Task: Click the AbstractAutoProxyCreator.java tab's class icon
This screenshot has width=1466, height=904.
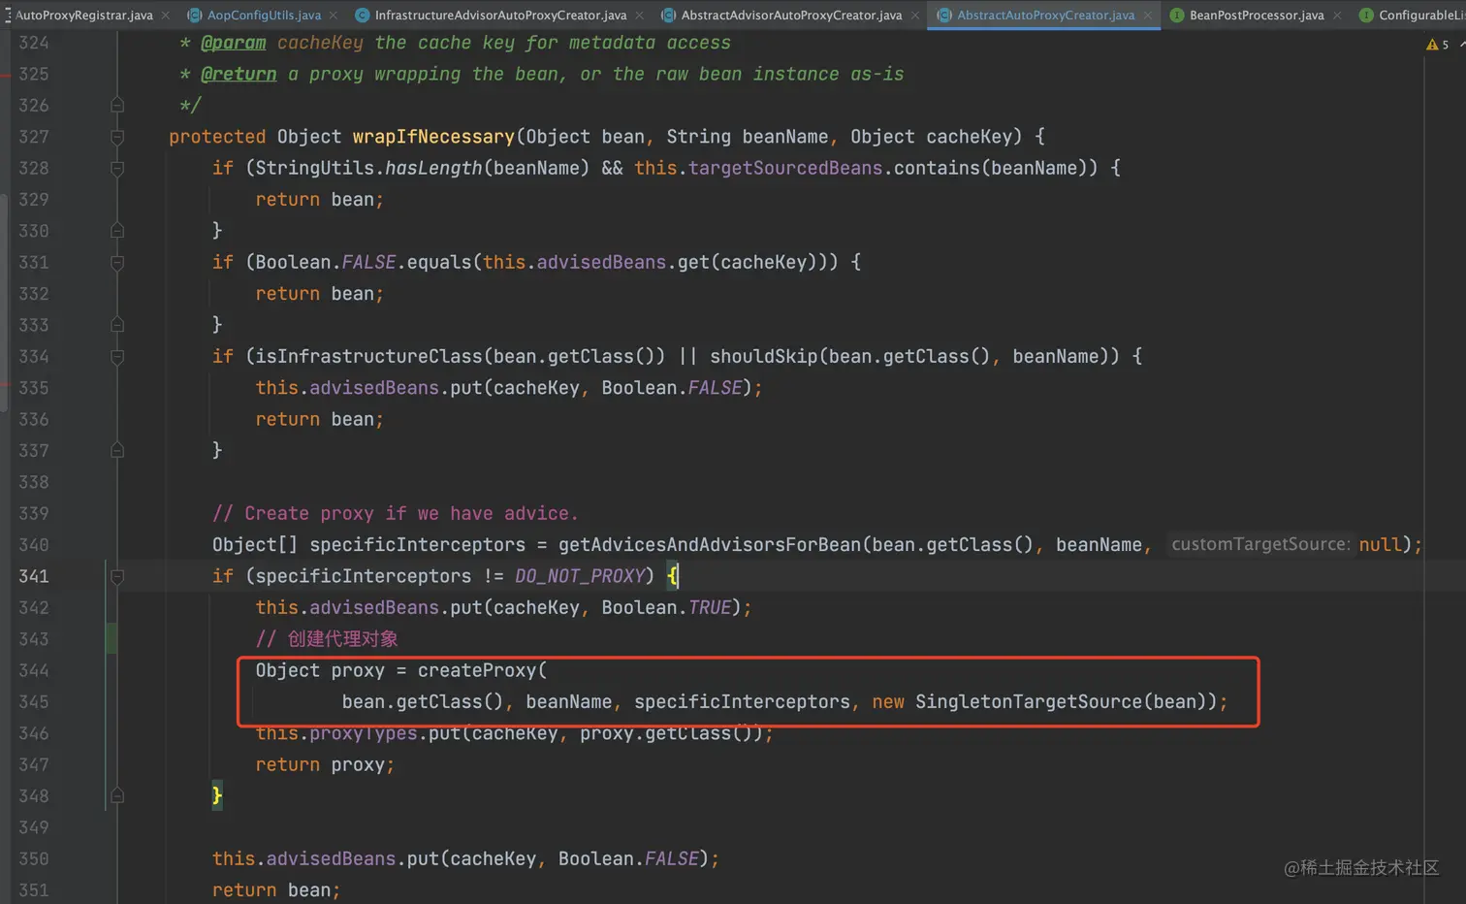Action: click(x=943, y=15)
